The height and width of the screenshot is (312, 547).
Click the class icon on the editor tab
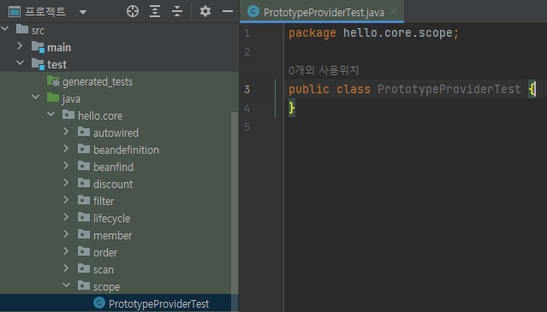click(x=253, y=11)
